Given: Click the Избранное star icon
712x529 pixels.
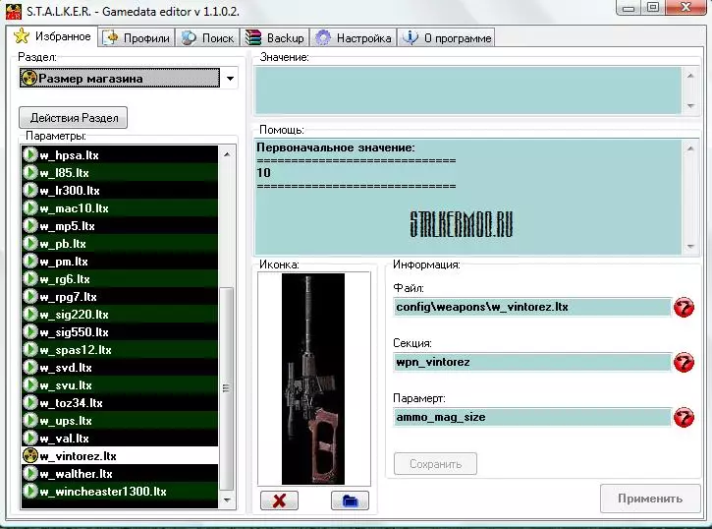Looking at the screenshot, I should pyautogui.click(x=22, y=36).
